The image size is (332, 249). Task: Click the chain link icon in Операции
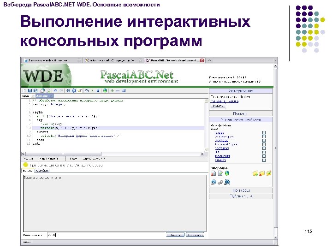click(220, 182)
